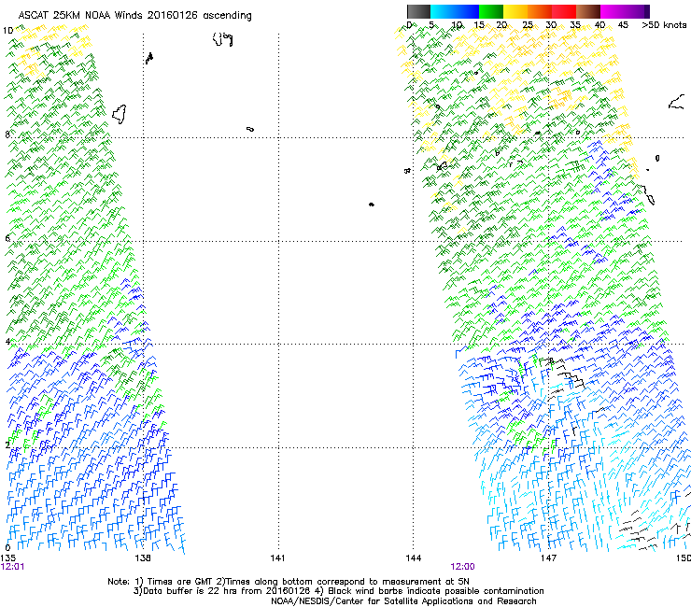Screen dimensions: 691x607
Task: Click the longitude '144' axis label
Action: [x=413, y=558]
